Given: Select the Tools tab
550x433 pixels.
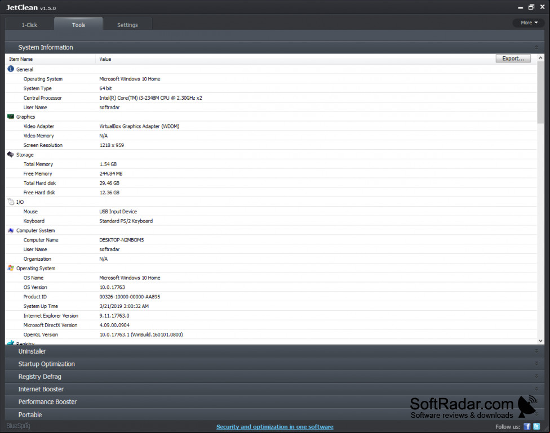Looking at the screenshot, I should [x=78, y=25].
